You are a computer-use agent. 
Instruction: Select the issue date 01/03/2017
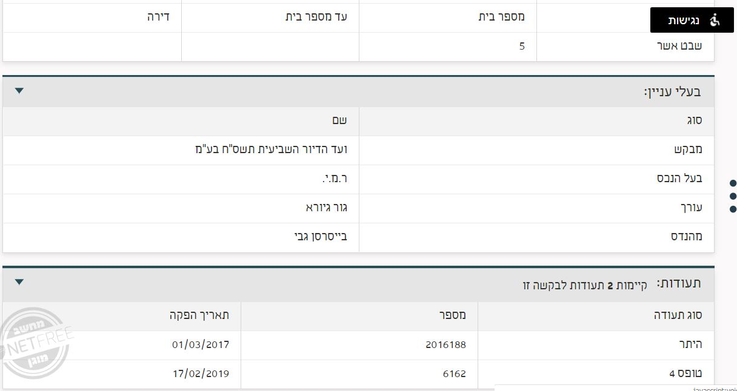click(199, 344)
